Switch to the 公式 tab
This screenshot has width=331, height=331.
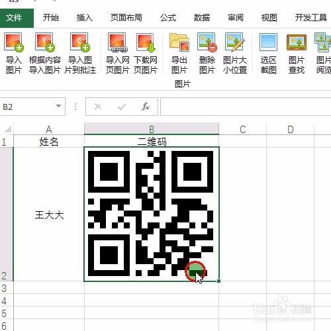pos(168,18)
